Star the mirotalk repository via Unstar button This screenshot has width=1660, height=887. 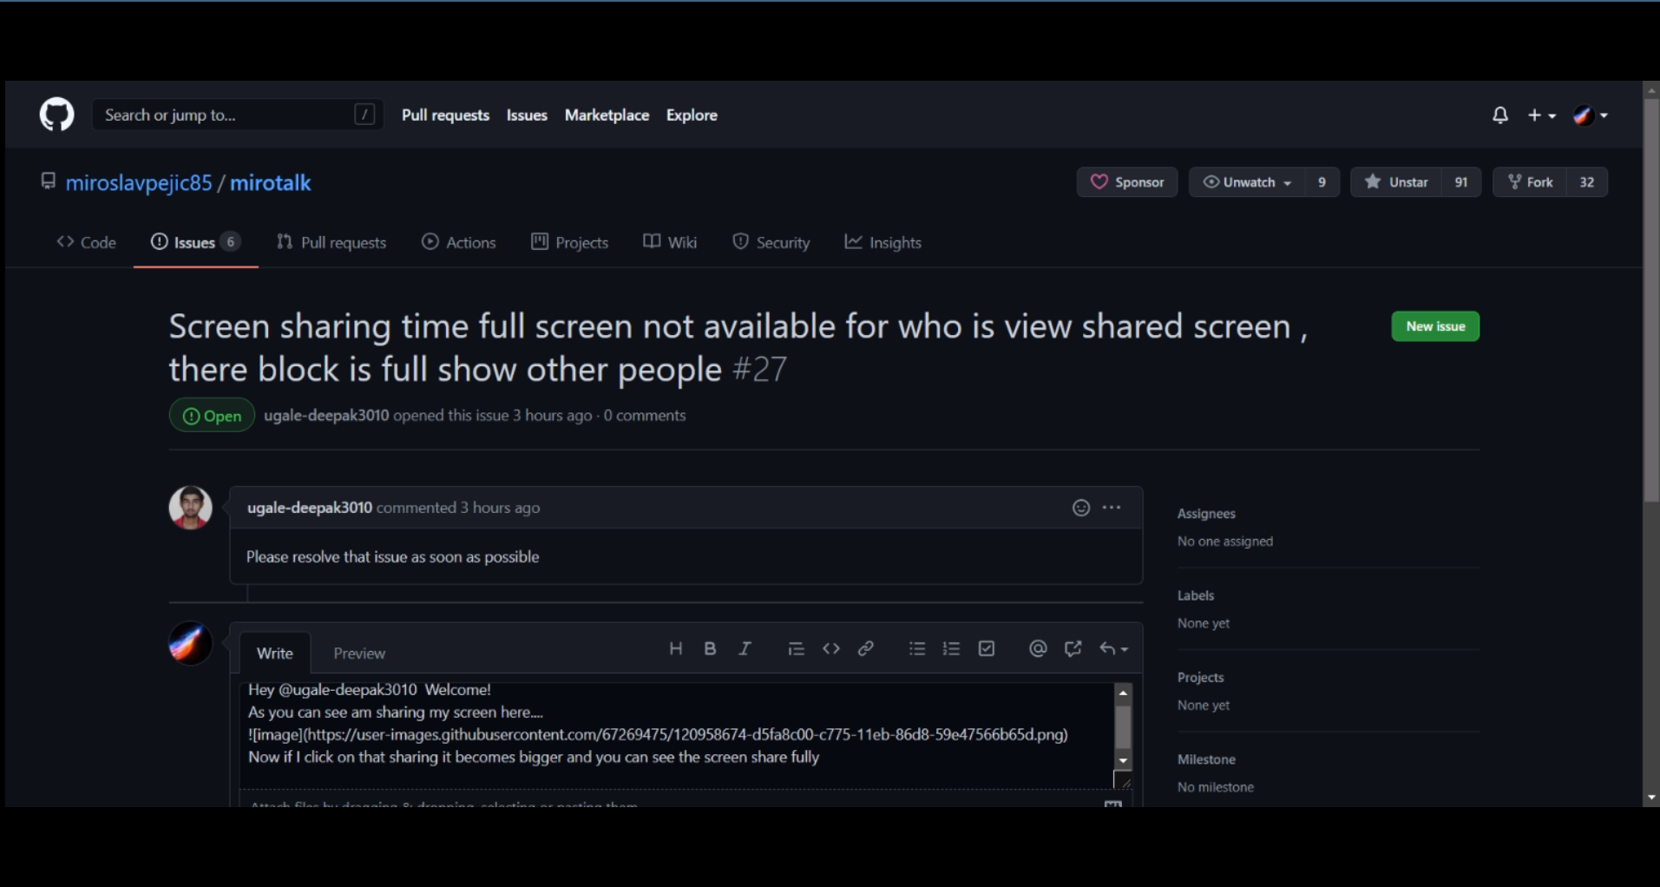(1407, 181)
